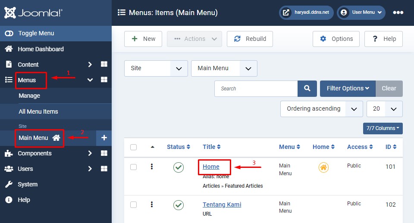Viewport: 414px width, 223px height.
Task: Open the Content dashboard grid icon
Action: pyautogui.click(x=104, y=65)
